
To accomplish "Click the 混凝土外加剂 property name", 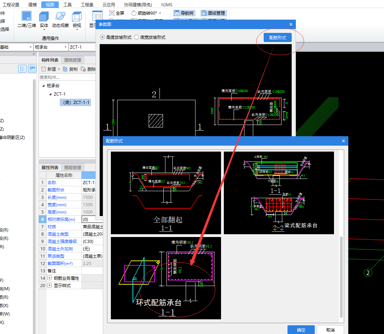I will click(x=60, y=249).
